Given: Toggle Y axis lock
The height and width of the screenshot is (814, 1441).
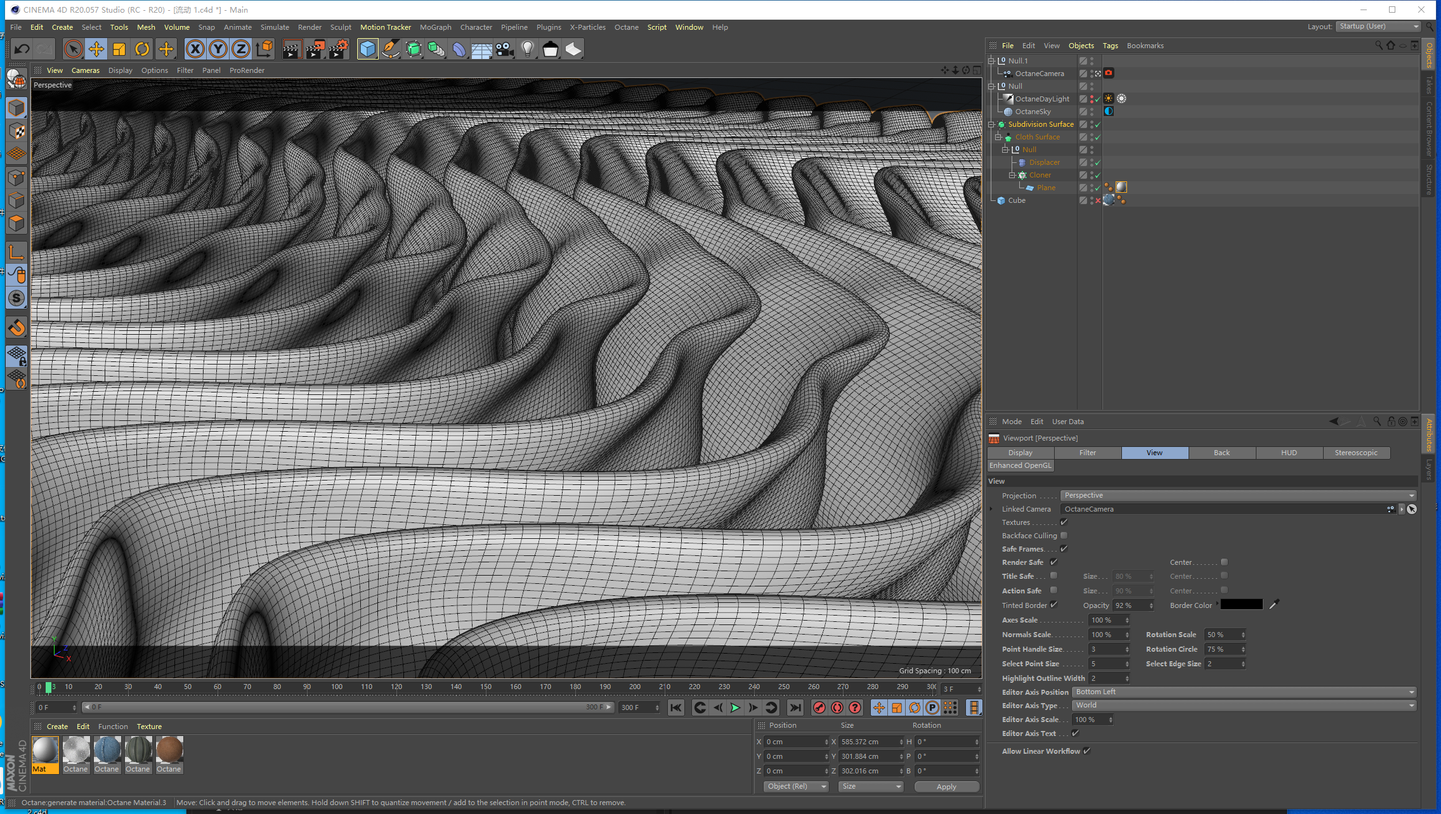Looking at the screenshot, I should coord(218,49).
